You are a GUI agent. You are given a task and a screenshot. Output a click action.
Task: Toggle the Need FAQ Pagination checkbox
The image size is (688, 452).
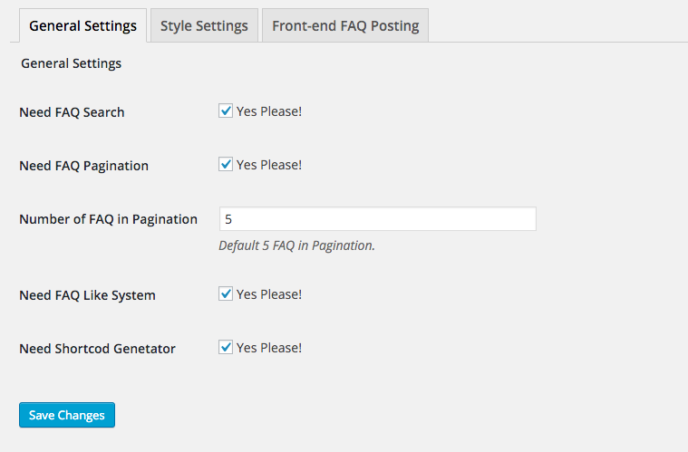tap(226, 165)
